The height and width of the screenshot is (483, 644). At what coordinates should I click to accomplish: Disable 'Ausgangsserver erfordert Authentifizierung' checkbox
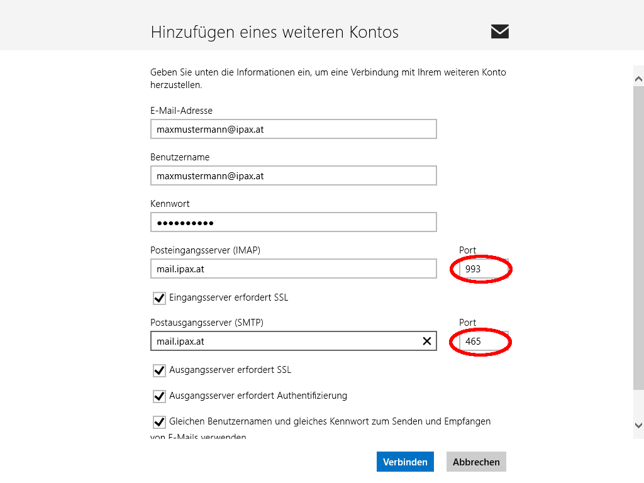pos(159,396)
